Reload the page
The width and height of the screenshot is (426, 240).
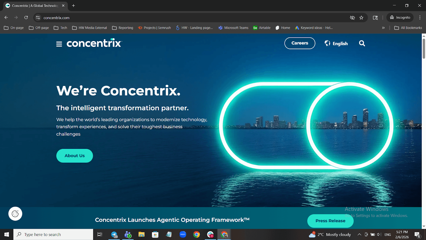coord(26,18)
